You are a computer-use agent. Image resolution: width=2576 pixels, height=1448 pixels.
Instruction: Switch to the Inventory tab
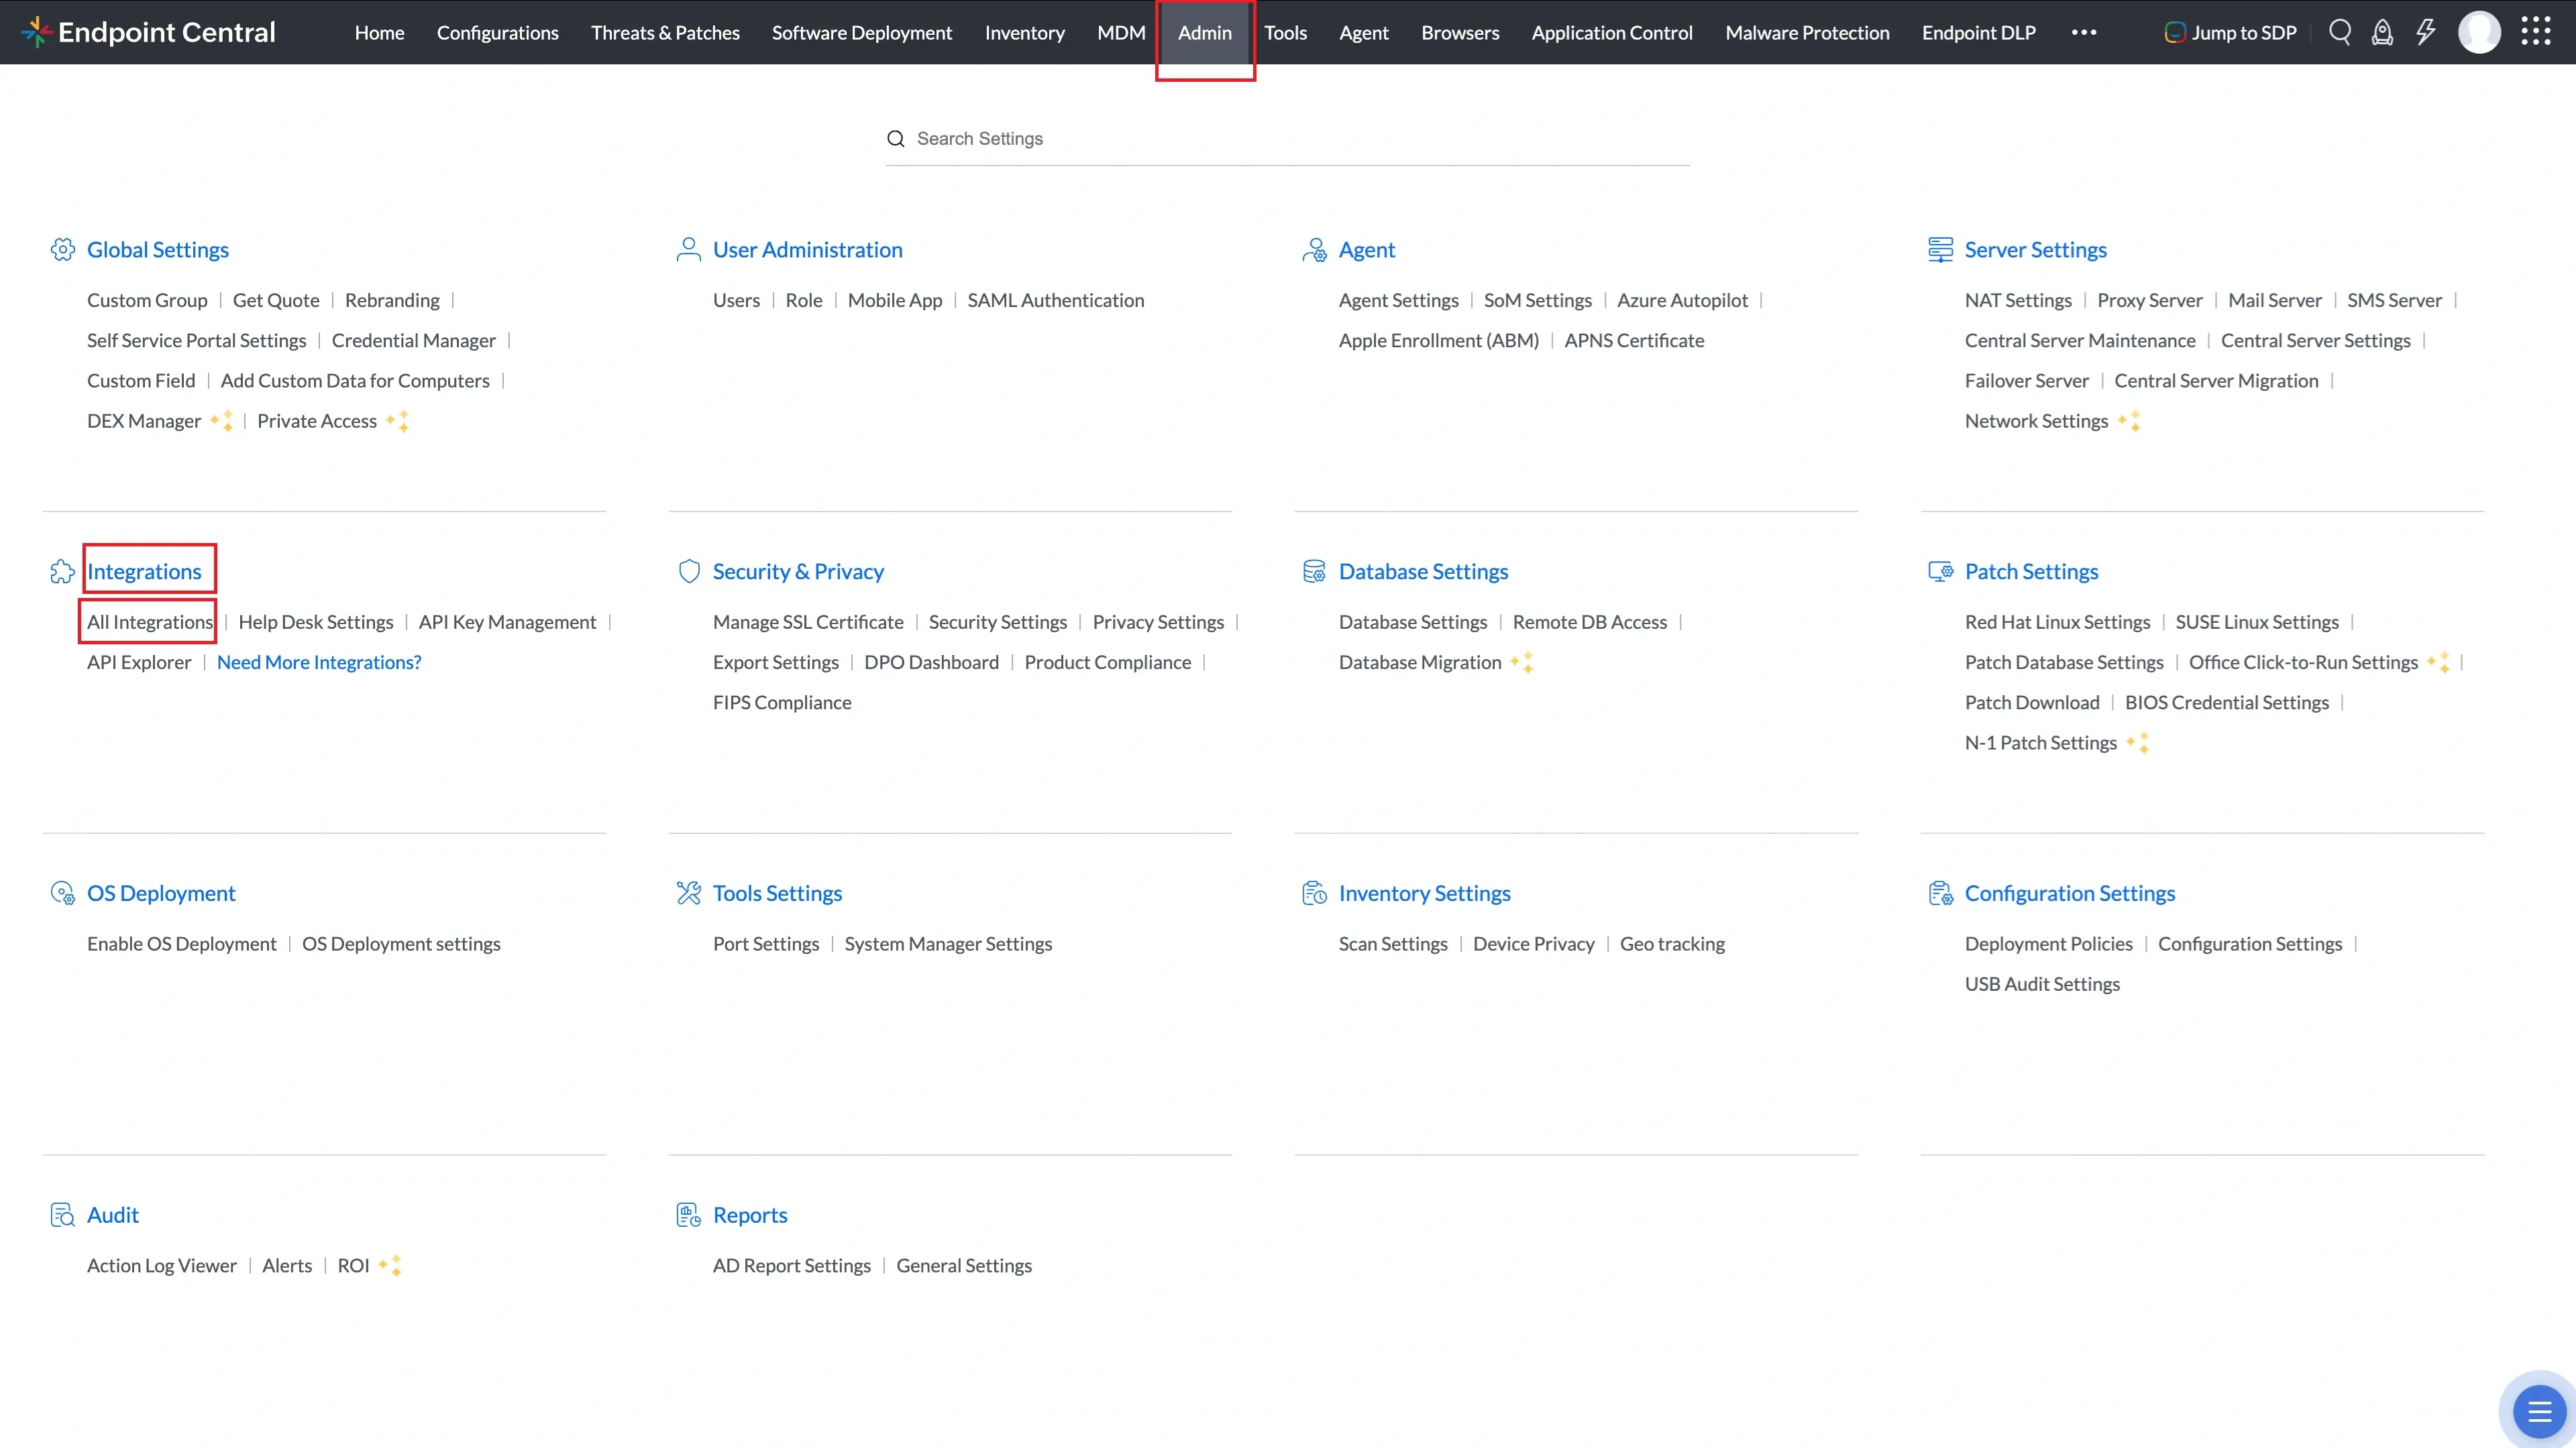pos(1024,32)
